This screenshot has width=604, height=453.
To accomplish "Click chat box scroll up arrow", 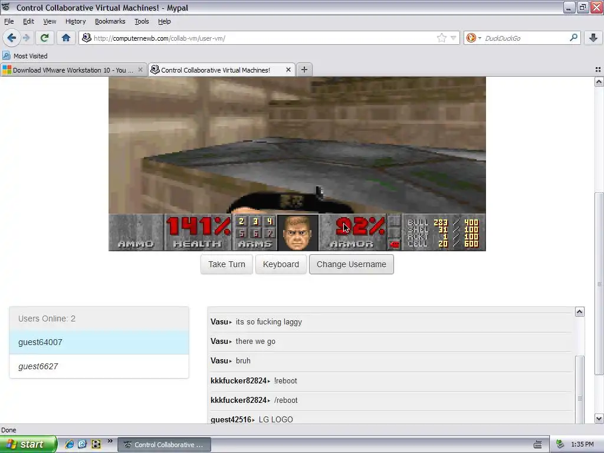I will 579,311.
